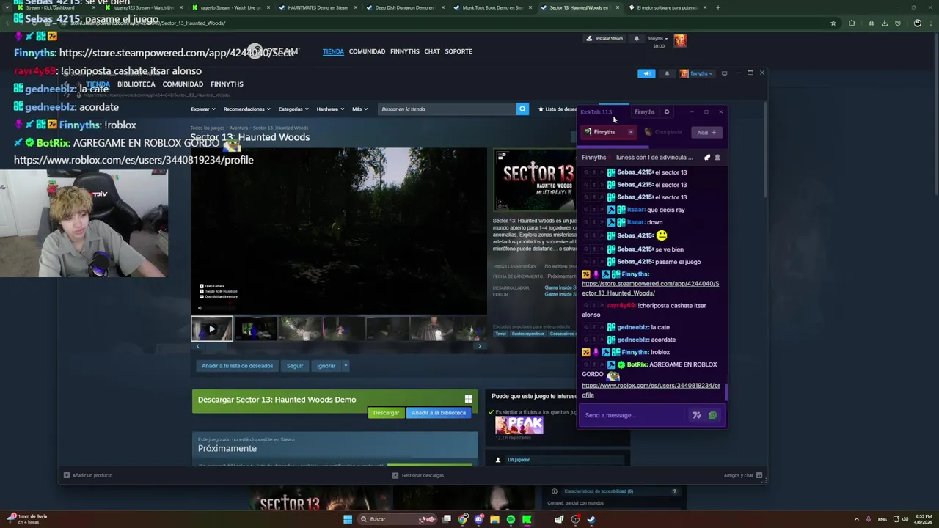This screenshot has height=528, width=939.
Task: Open Gestionar descargas in Steam footer
Action: (x=418, y=475)
